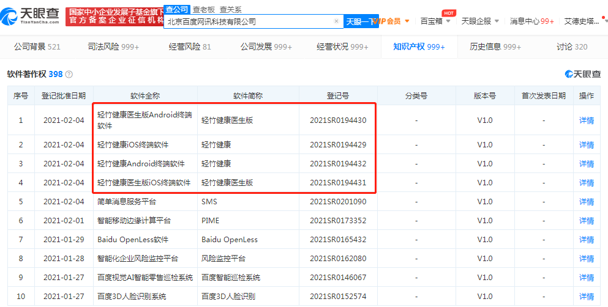
Task: Open the 经营状况 tab
Action: coord(342,47)
